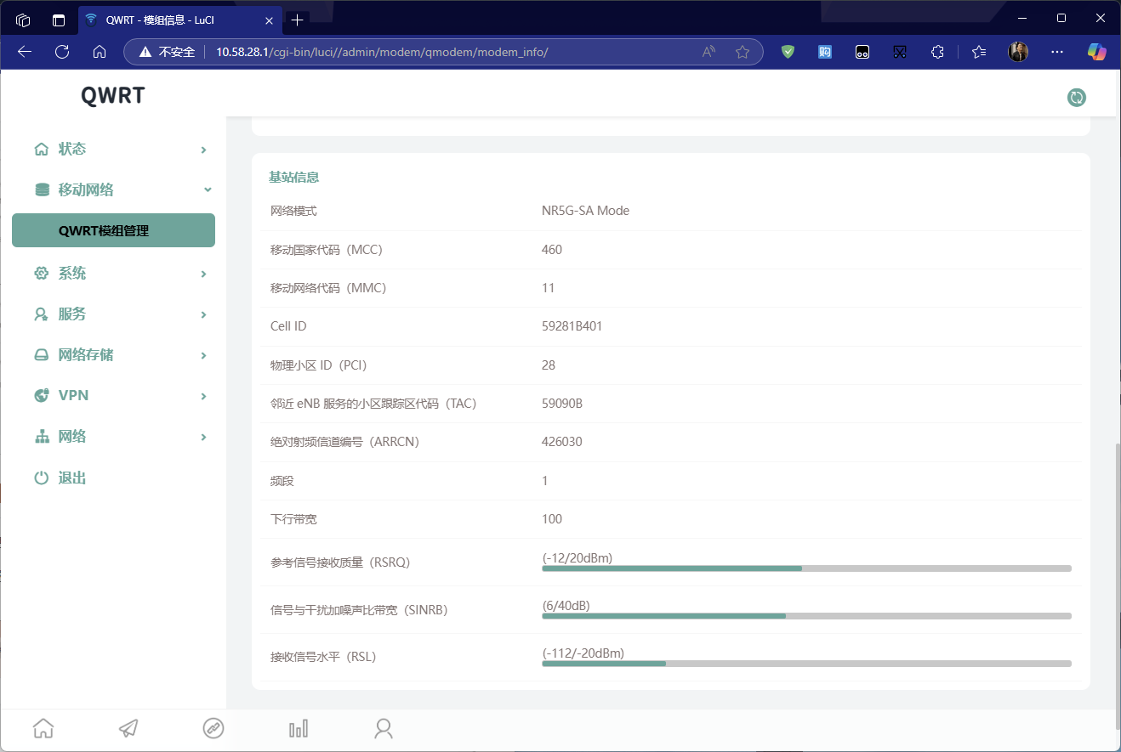The image size is (1121, 752).
Task: Open the favorites list icon
Action: click(x=979, y=52)
